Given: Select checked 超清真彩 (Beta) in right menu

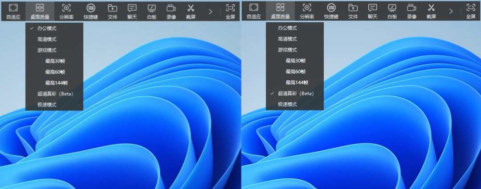Looking at the screenshot, I should [x=295, y=93].
